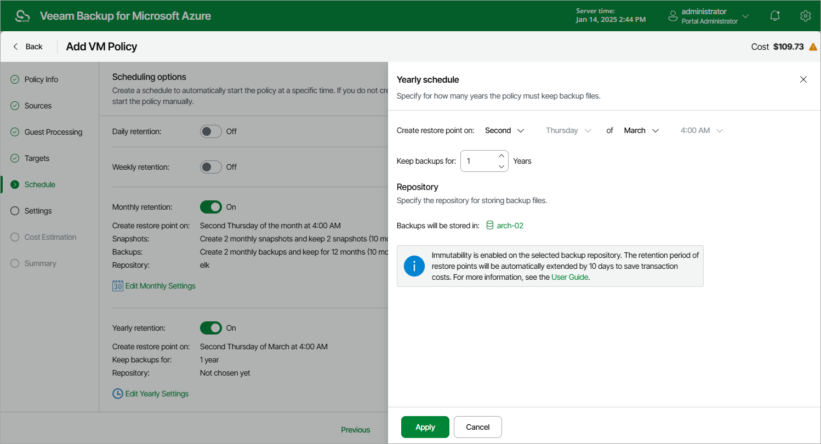Turn on the Weekly retention switch
Screen dimensions: 821x444
pos(211,167)
